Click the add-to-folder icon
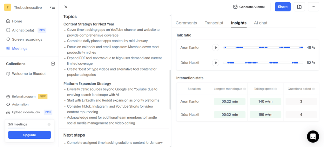This screenshot has height=147, width=324. (x=299, y=7)
